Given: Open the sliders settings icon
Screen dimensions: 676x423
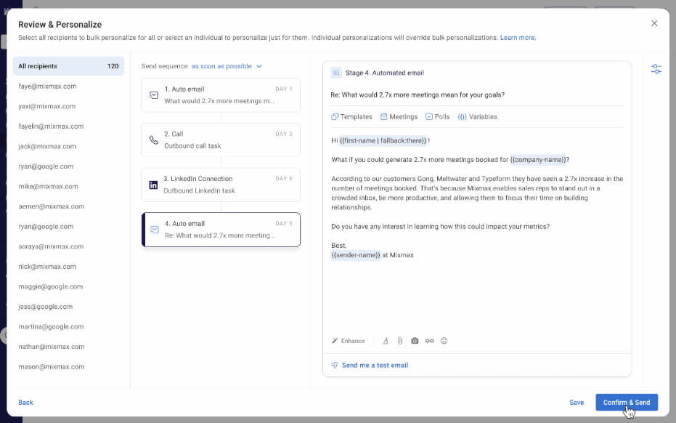Looking at the screenshot, I should point(656,69).
